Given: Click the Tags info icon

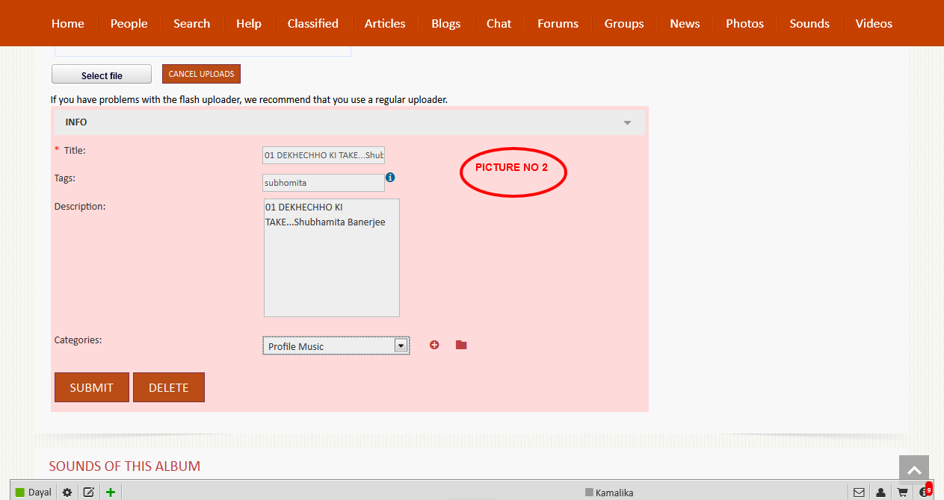Looking at the screenshot, I should [390, 178].
